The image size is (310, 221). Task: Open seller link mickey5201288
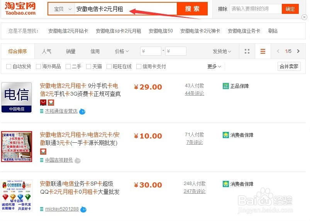[62, 209]
